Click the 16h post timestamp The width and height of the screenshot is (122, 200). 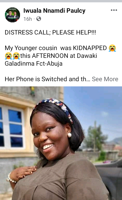click(x=28, y=19)
